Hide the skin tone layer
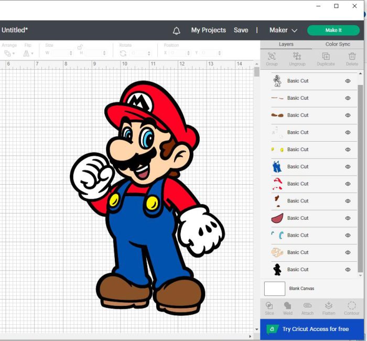Viewport: 367px width, 341px height. 348,252
